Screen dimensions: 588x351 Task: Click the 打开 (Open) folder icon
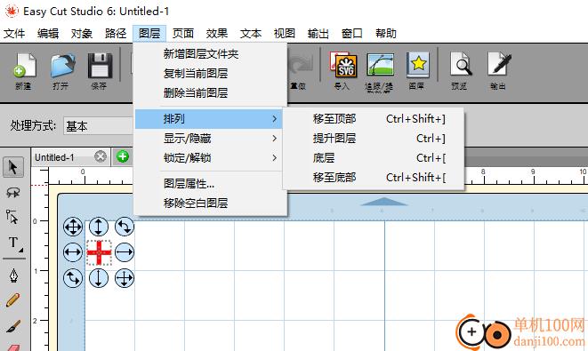coord(62,66)
